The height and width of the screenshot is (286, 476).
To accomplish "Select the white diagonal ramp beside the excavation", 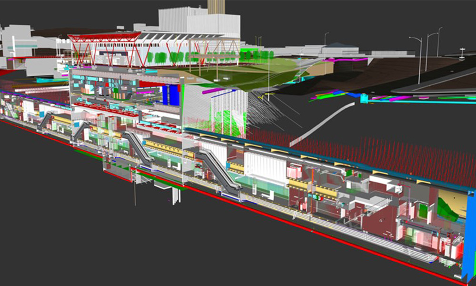I will pos(315,124).
